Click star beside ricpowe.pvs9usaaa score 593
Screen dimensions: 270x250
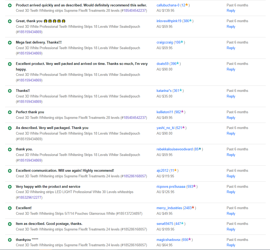coord(194,186)
